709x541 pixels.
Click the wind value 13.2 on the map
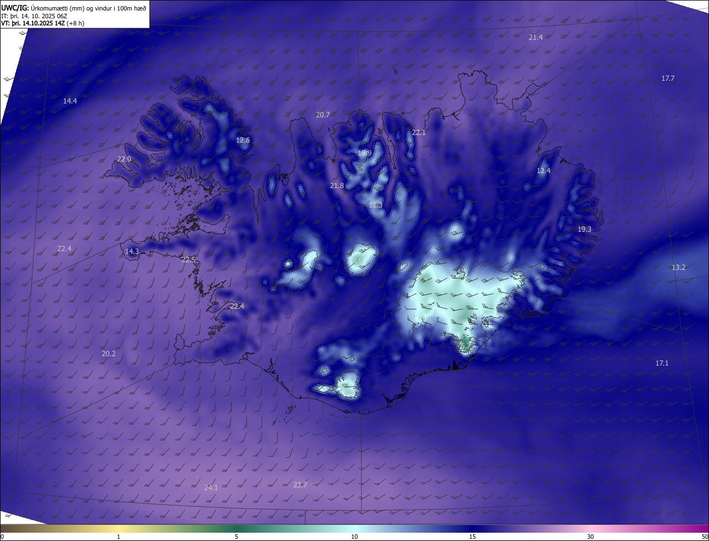[679, 267]
